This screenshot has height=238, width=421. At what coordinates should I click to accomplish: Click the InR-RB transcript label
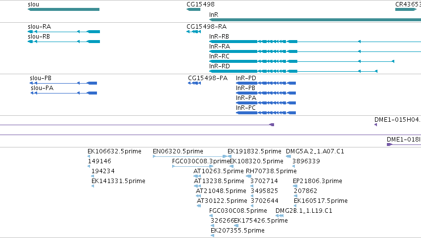[219, 37]
